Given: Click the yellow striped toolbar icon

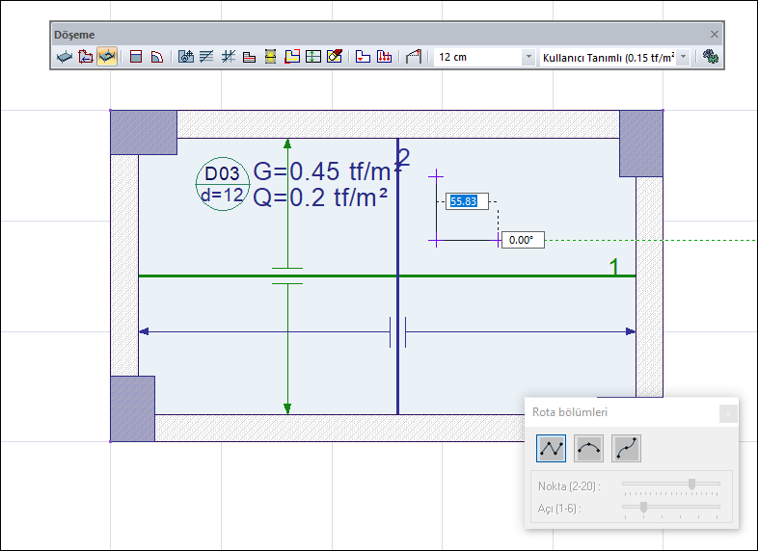Looking at the screenshot, I should 271,57.
